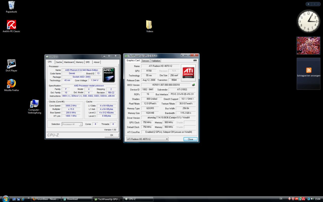Image resolution: width=323 pixels, height=202 pixels.
Task: Select the Computer - Verknüpfung desktop icon
Action: click(x=34, y=107)
